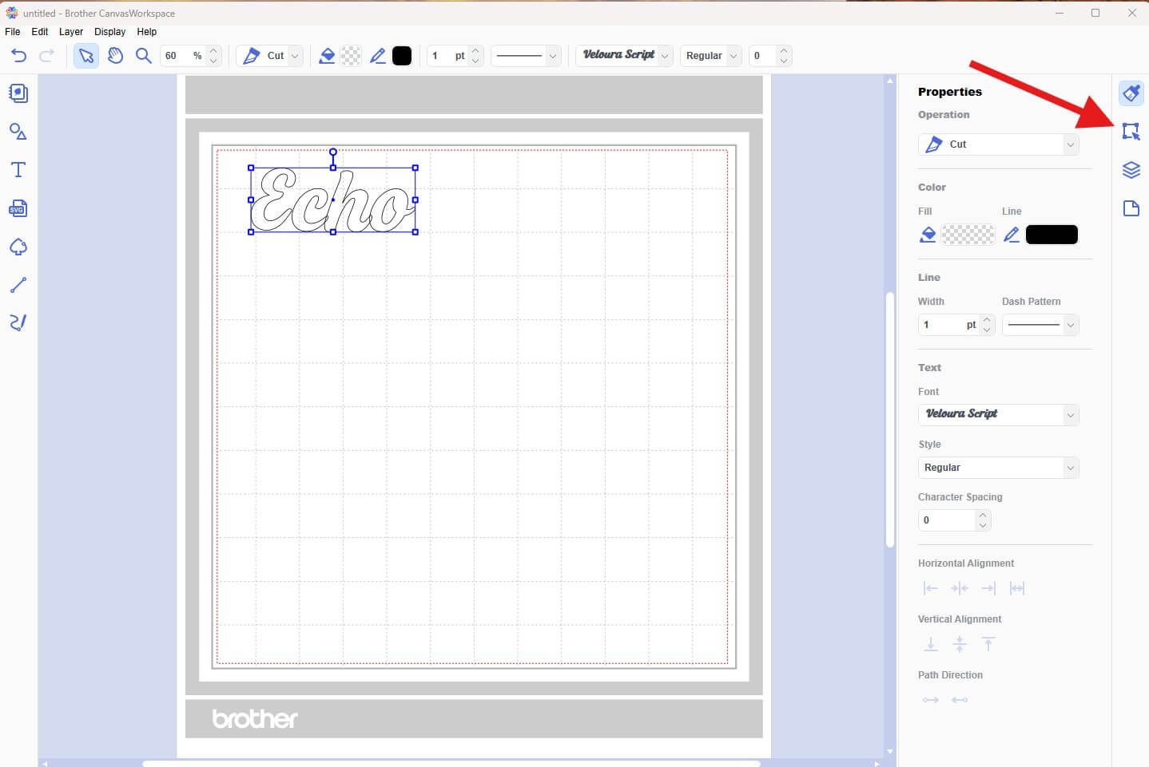
Task: Click the Redo button
Action: click(46, 56)
